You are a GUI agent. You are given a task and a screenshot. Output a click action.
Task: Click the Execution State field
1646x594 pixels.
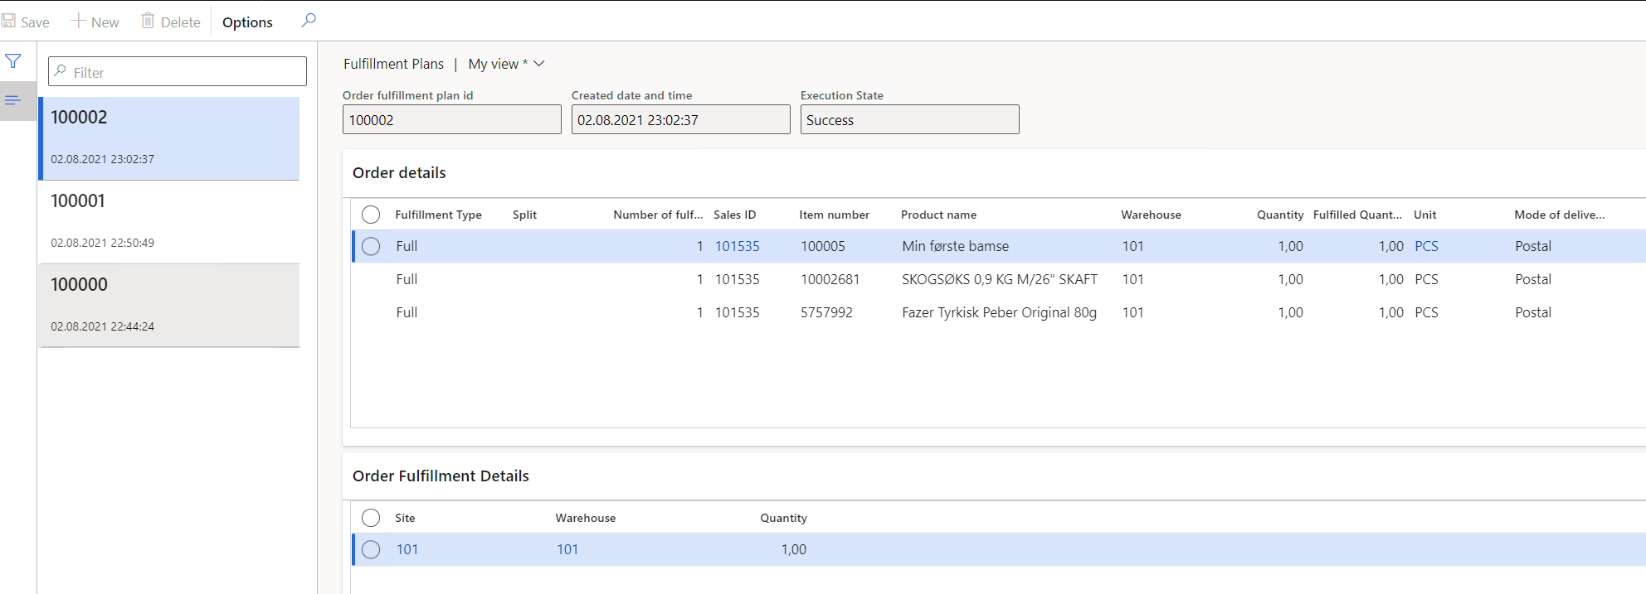(910, 119)
